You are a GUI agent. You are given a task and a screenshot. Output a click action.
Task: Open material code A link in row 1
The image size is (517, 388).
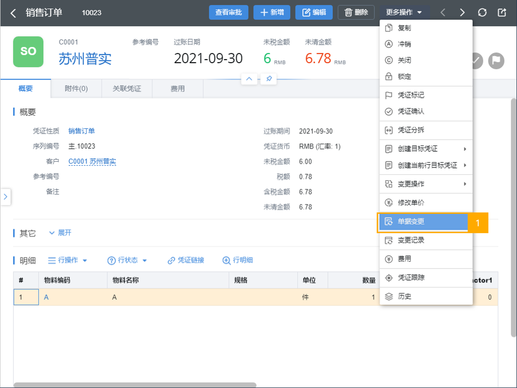[x=46, y=297]
